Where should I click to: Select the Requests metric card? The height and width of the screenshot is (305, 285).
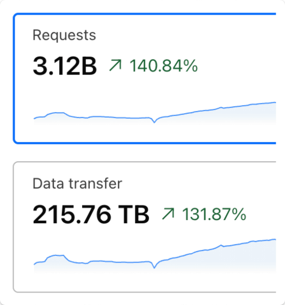tap(145, 78)
